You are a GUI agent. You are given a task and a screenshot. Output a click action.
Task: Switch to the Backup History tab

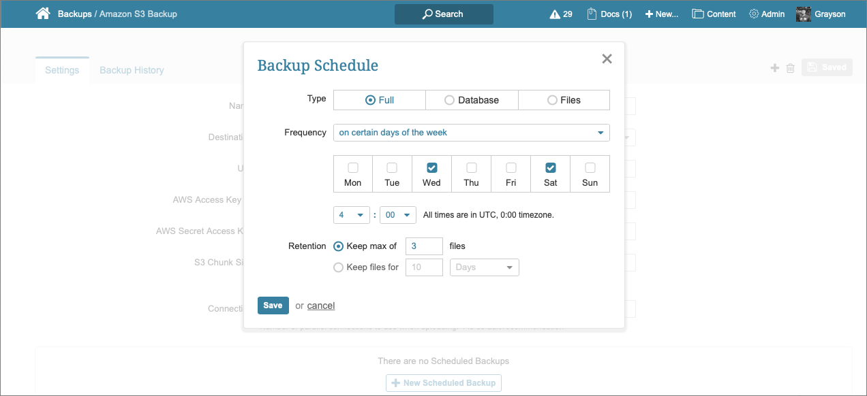click(132, 70)
